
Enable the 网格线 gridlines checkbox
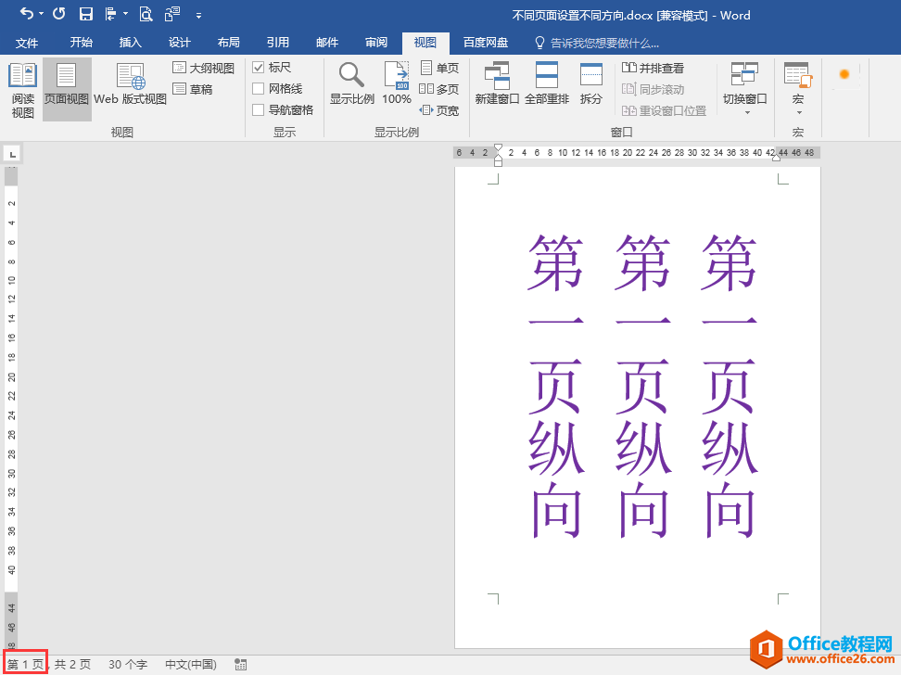pos(259,88)
